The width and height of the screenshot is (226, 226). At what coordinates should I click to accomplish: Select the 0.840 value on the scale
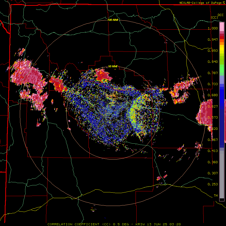213,62
